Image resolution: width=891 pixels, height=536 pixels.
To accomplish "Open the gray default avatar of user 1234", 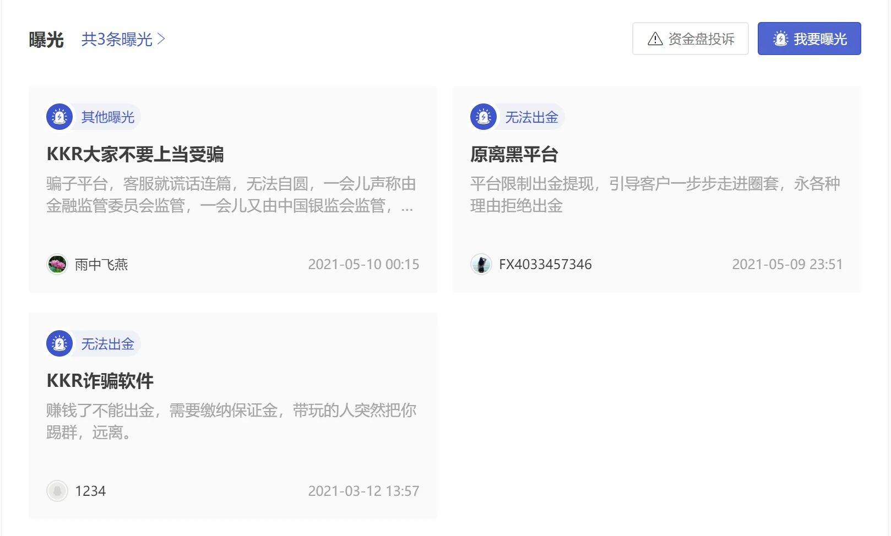I will tap(57, 491).
